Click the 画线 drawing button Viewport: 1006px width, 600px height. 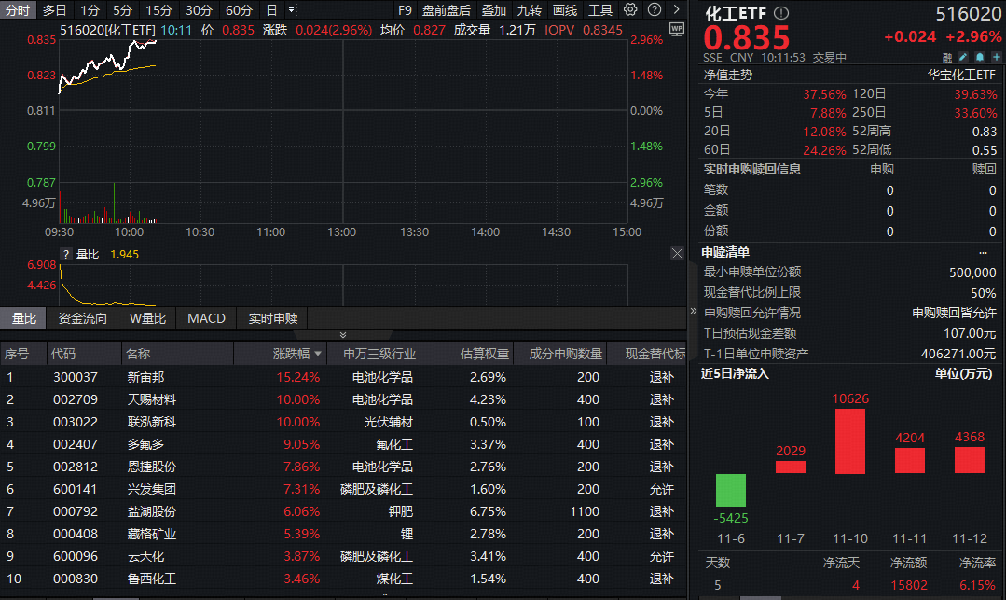pos(565,10)
